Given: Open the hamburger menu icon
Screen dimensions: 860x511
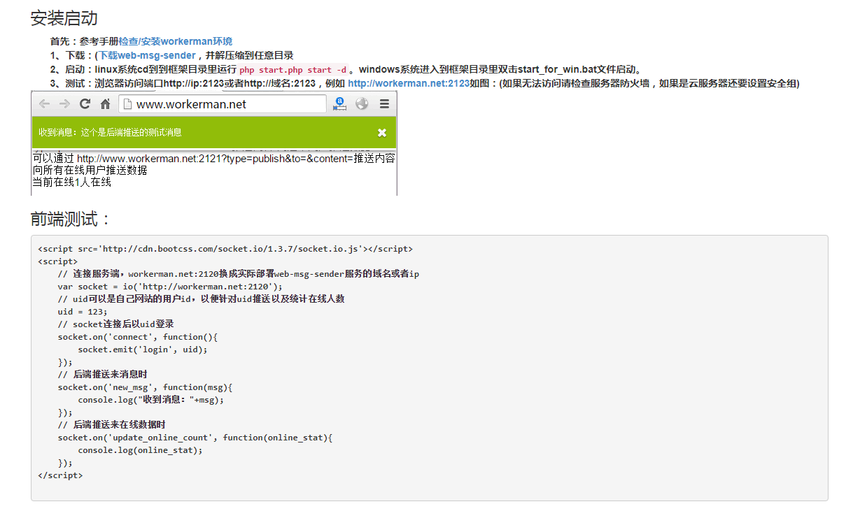Looking at the screenshot, I should [x=383, y=103].
